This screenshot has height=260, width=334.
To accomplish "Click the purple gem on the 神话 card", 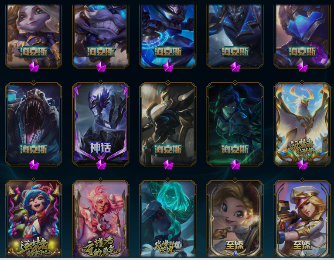I will [x=101, y=164].
